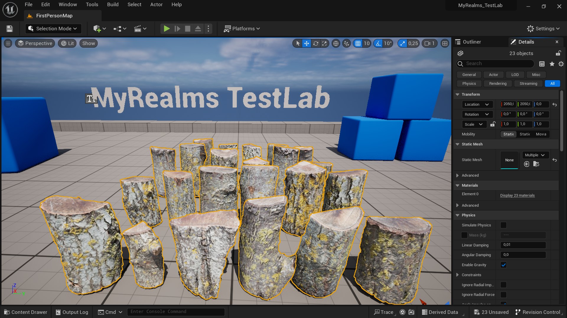
Task: Open the Tools menu
Action: (92, 4)
